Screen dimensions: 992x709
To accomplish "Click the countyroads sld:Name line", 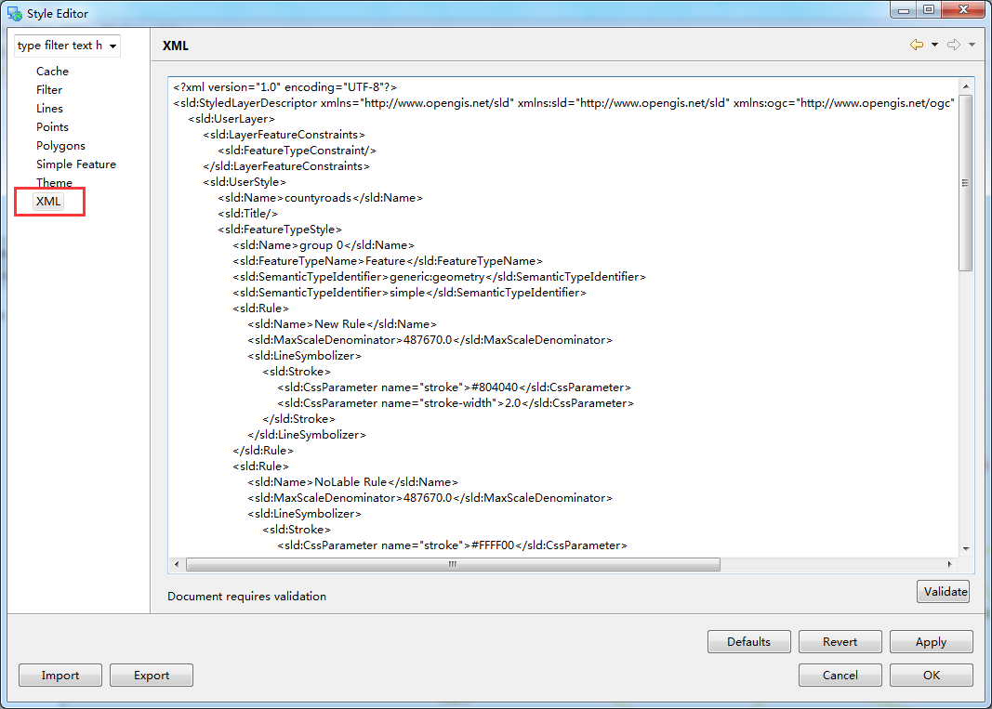I will pos(320,198).
